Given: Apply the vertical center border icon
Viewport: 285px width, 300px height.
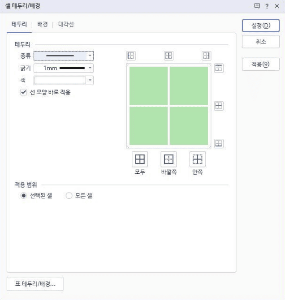Looking at the screenshot, I should click(x=168, y=56).
